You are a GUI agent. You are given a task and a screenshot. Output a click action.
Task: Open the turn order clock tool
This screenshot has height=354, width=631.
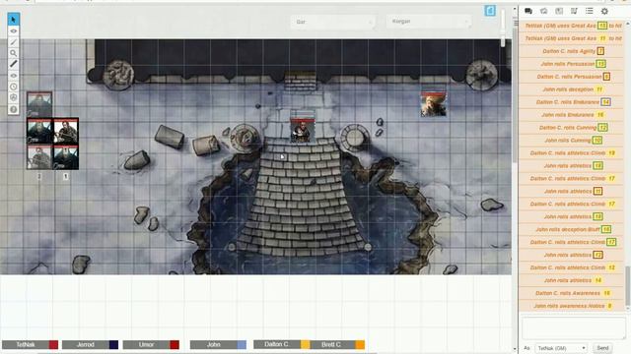pyautogui.click(x=13, y=87)
